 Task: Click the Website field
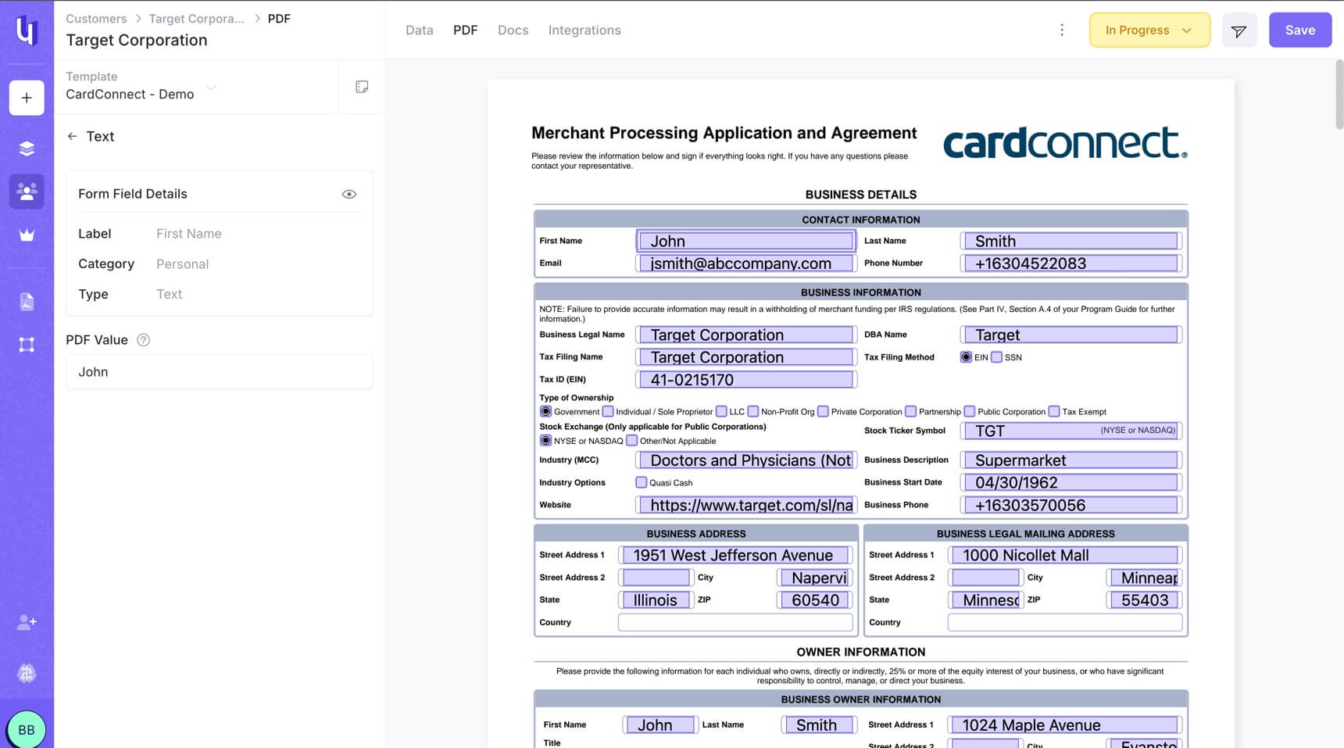[x=746, y=505]
